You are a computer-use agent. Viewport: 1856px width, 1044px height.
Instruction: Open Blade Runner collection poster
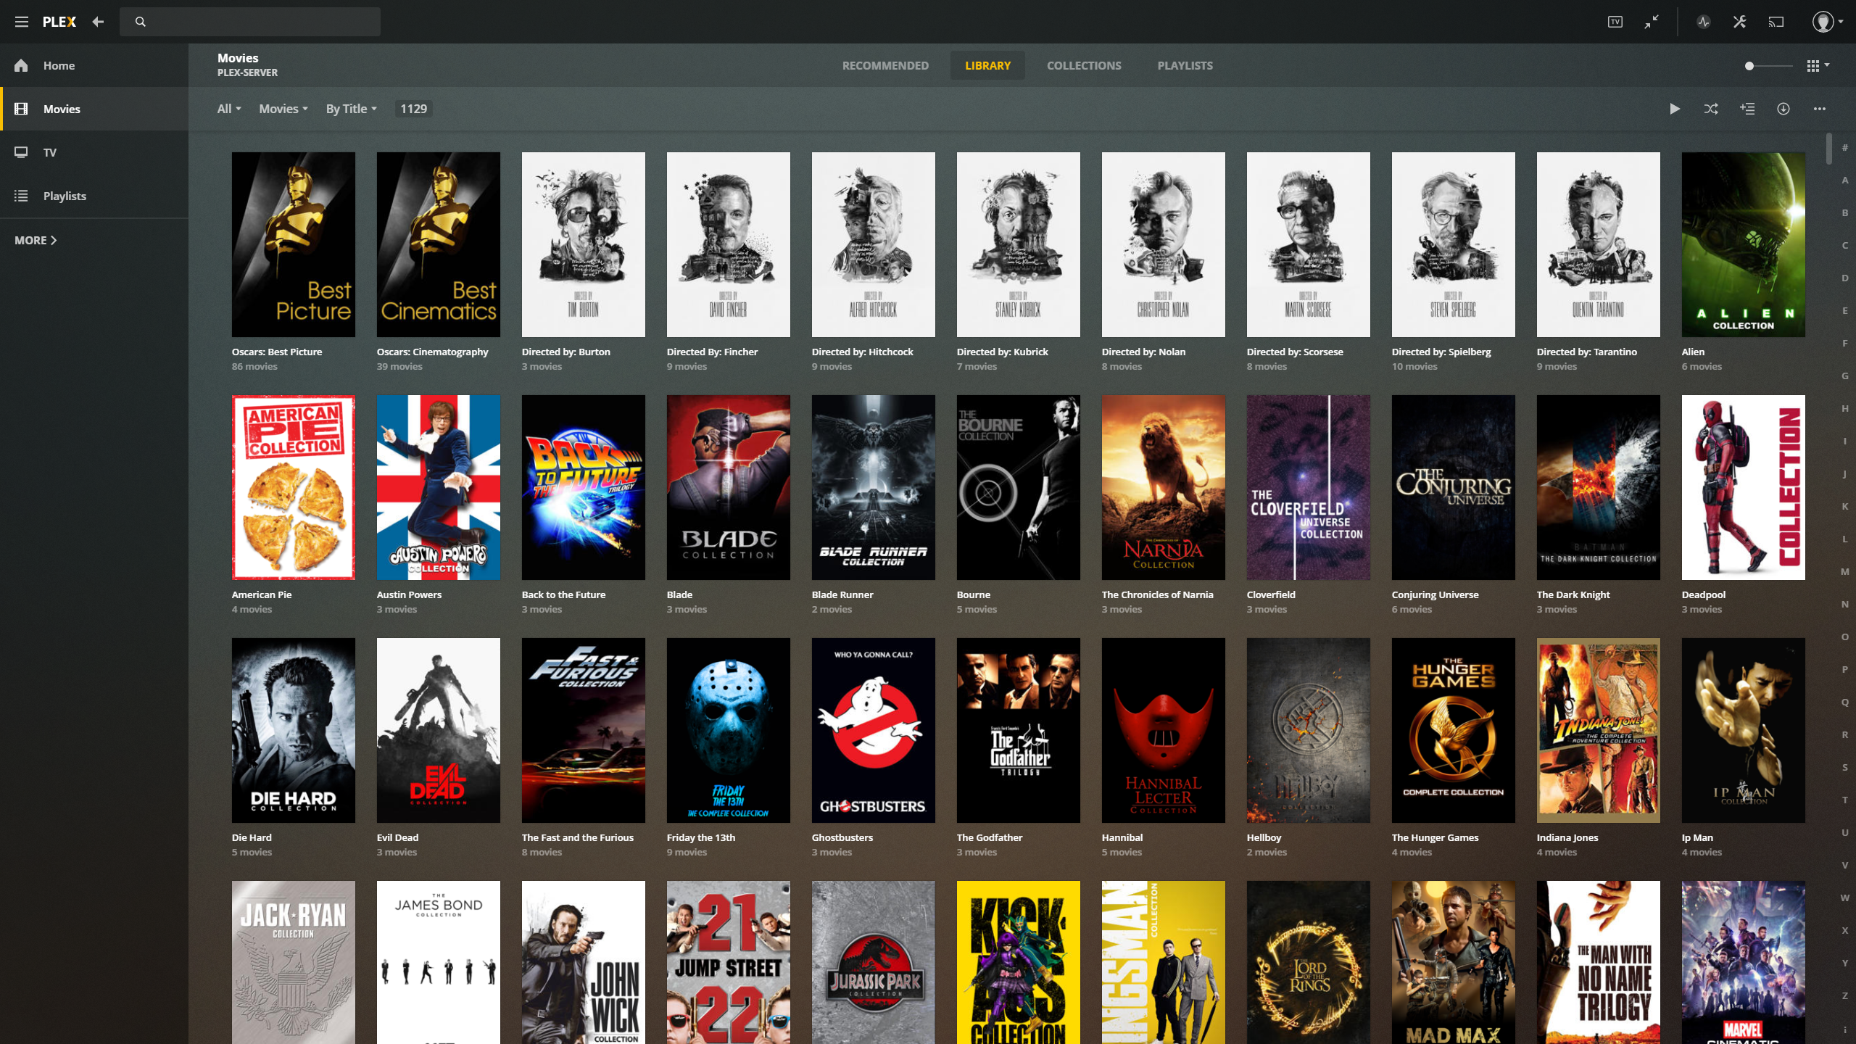(874, 487)
